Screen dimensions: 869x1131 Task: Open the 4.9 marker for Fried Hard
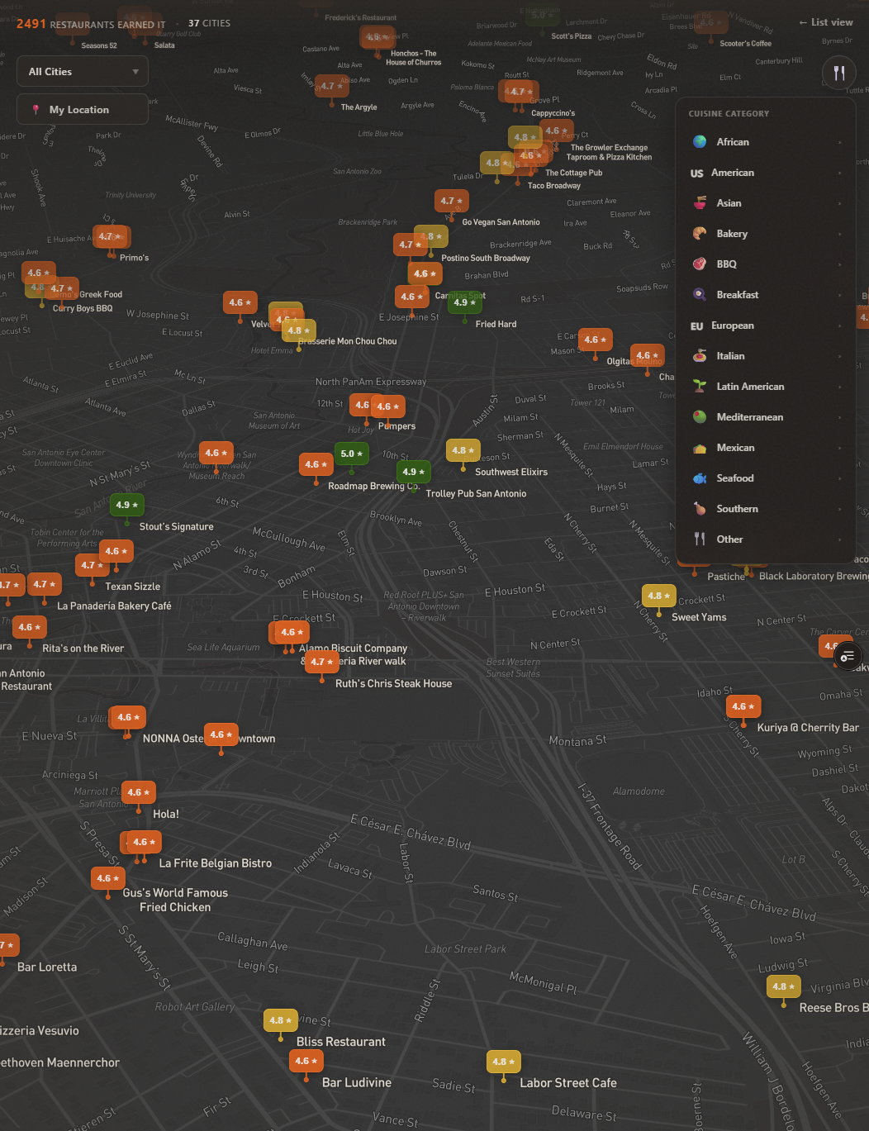click(x=464, y=302)
